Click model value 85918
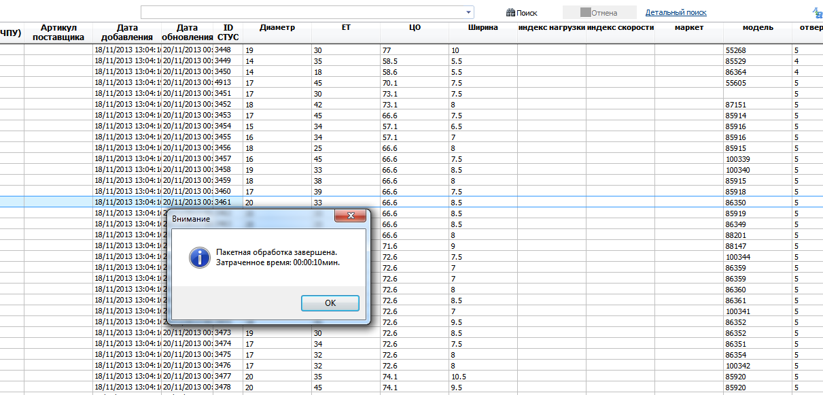 (736, 192)
